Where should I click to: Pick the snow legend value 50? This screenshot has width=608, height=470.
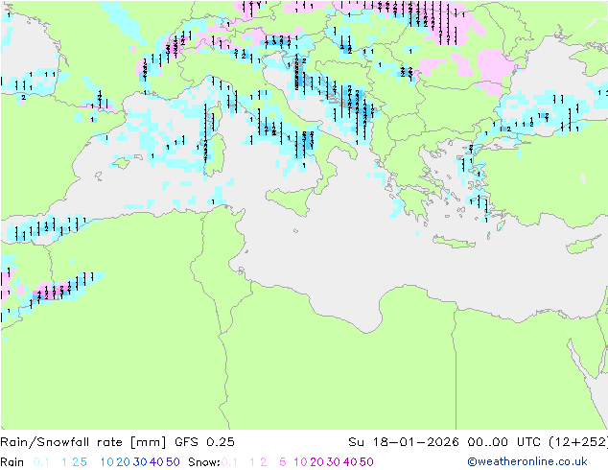(x=366, y=462)
